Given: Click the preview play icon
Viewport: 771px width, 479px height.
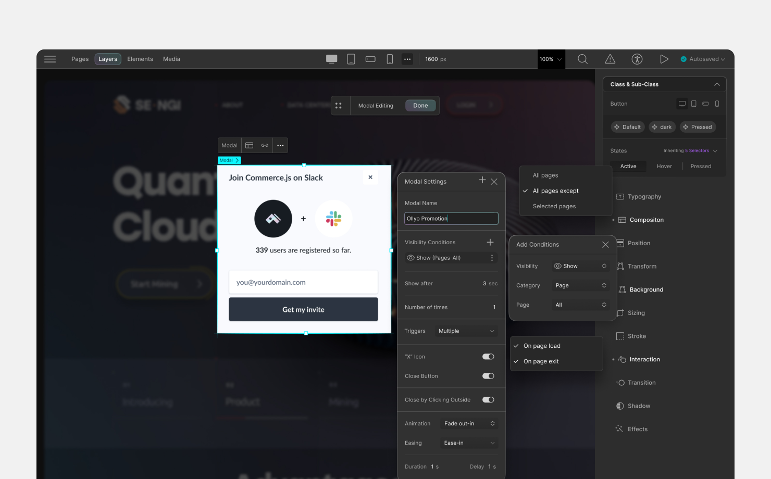Looking at the screenshot, I should tap(664, 59).
